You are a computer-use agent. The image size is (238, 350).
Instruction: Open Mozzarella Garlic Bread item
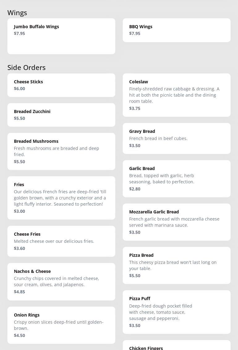click(176, 222)
